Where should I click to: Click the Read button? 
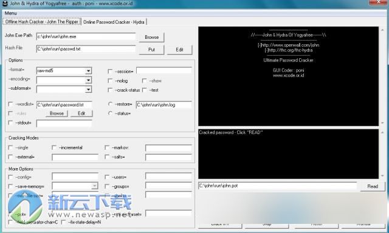pos(373,186)
